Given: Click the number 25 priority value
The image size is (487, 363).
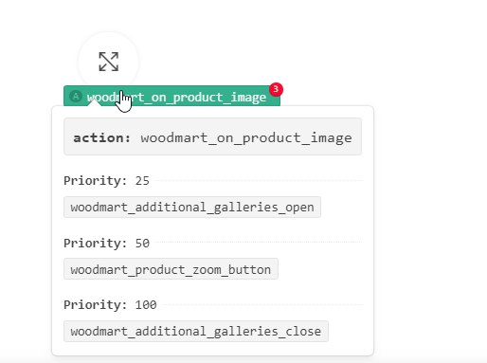Looking at the screenshot, I should pyautogui.click(x=142, y=181).
